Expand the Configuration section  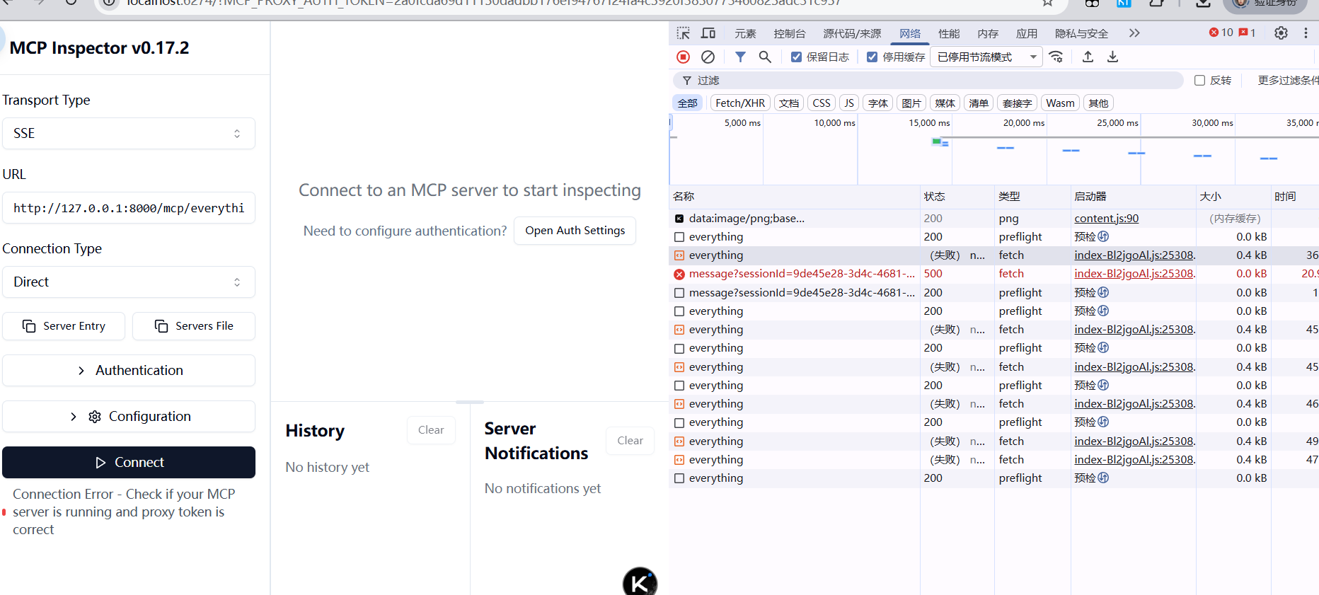[x=129, y=416]
